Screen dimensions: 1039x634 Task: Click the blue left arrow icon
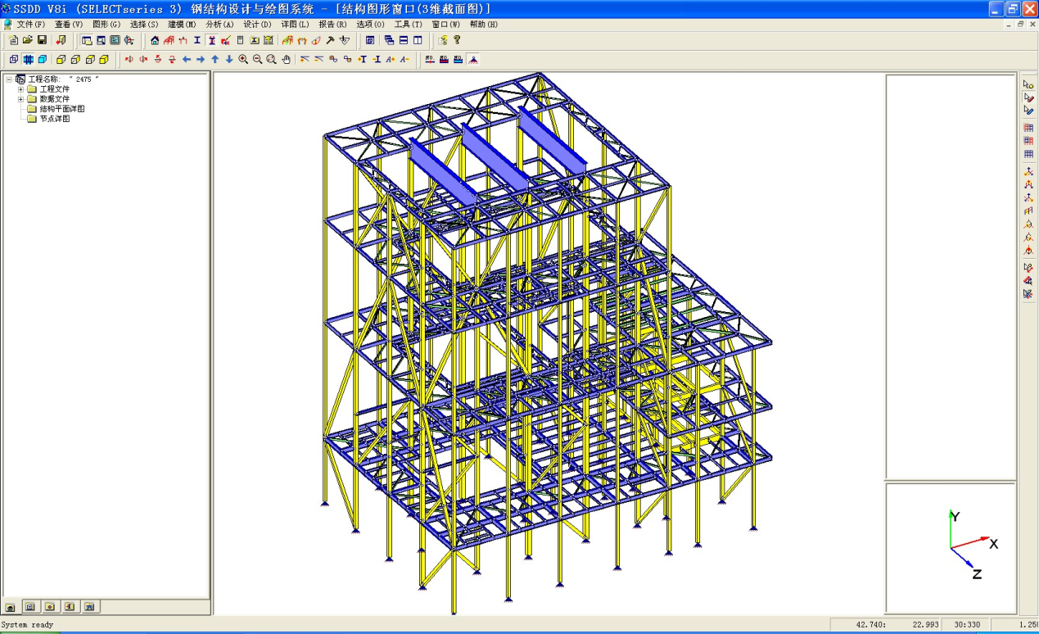187,59
